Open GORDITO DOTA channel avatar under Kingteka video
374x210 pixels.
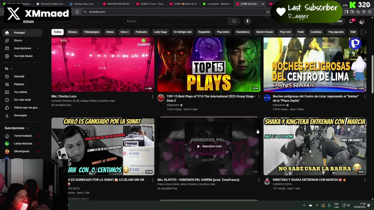tap(267, 181)
